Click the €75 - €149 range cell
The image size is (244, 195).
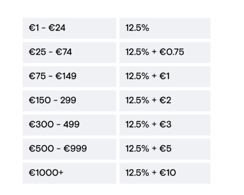click(69, 76)
